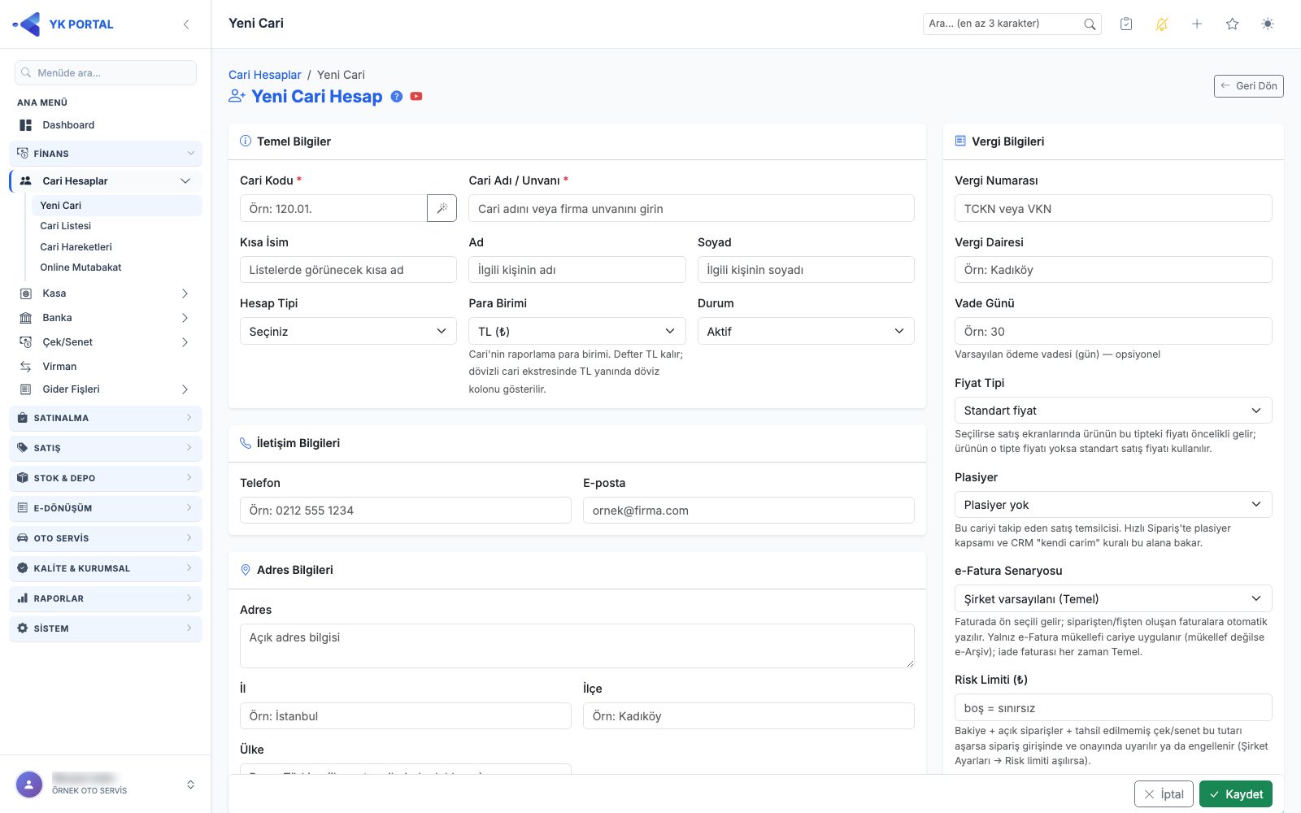
Task: Expand STOK & DEPO section
Action: 106,478
